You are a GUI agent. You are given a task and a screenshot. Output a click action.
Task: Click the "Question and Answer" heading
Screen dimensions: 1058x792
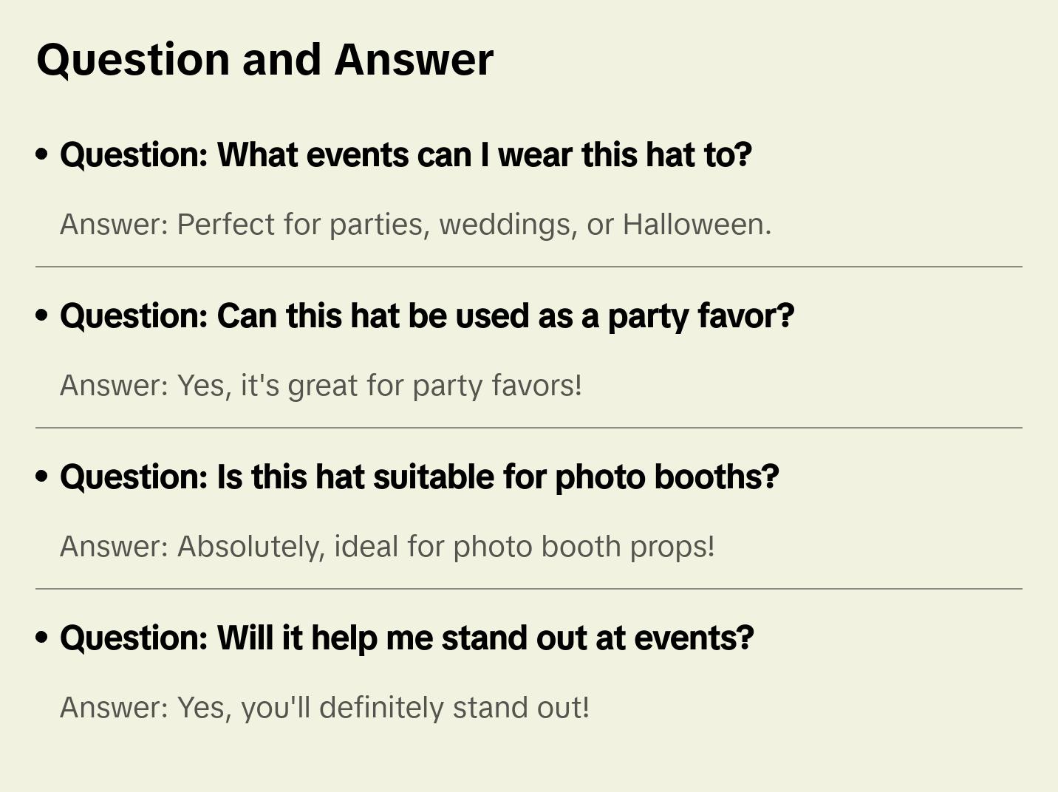click(x=264, y=60)
